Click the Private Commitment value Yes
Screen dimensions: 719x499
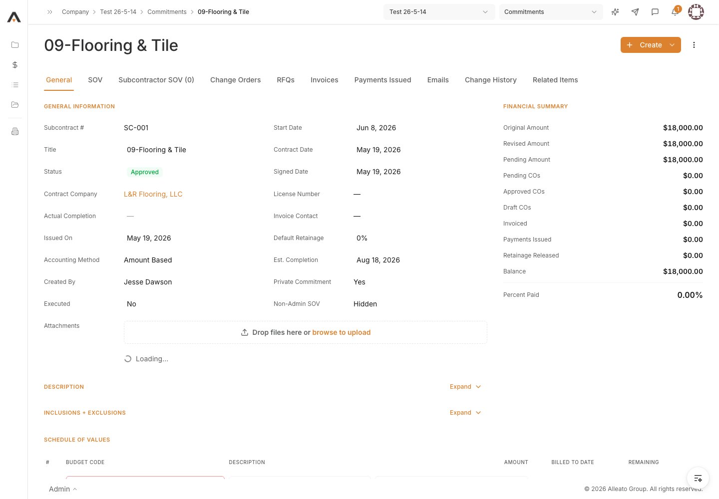tap(359, 282)
